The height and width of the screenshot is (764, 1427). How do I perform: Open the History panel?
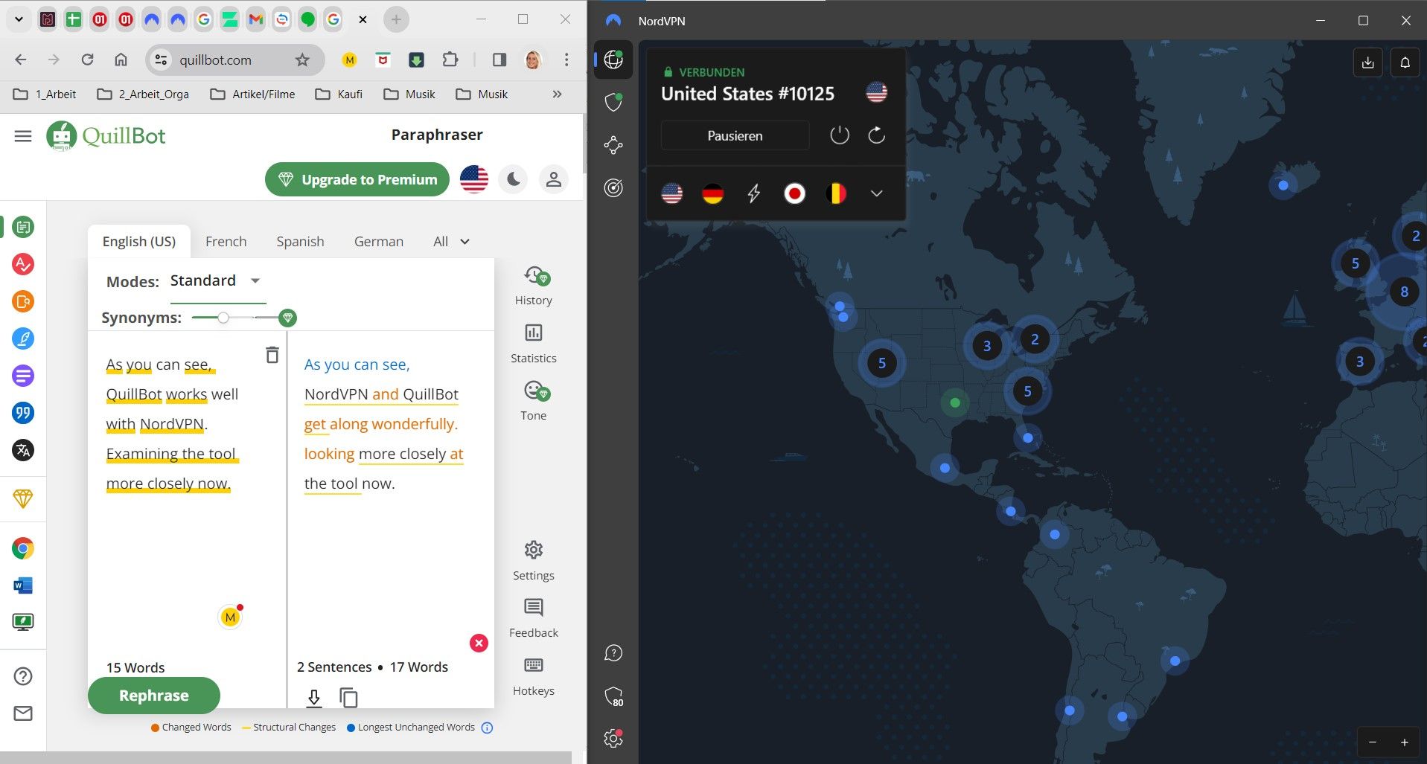534,286
